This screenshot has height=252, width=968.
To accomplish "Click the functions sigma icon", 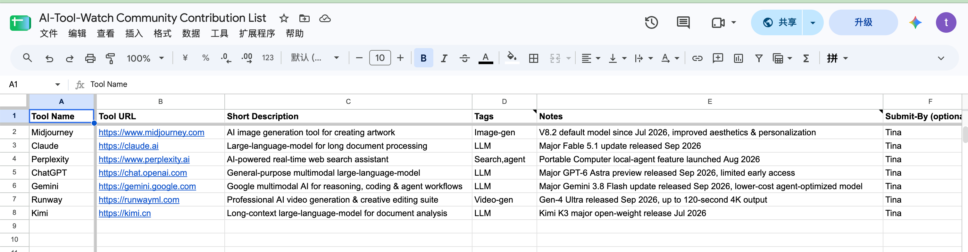I will pos(806,58).
